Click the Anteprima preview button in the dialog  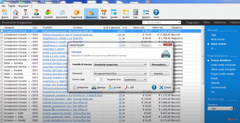[x=80, y=87]
